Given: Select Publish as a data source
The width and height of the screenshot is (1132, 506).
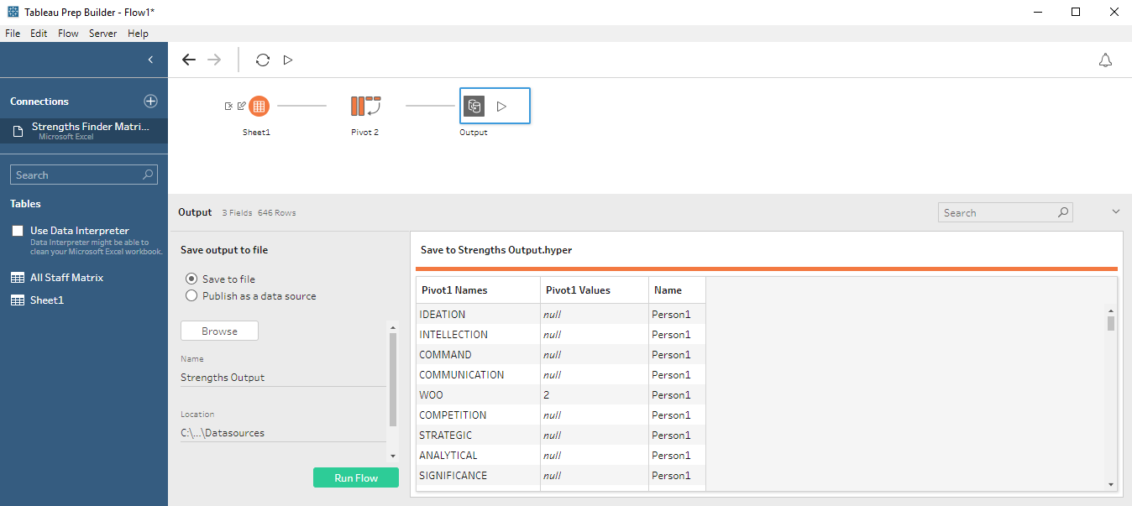Looking at the screenshot, I should coord(191,296).
